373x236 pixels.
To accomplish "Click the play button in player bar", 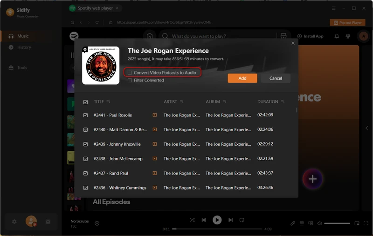I will click(x=217, y=220).
